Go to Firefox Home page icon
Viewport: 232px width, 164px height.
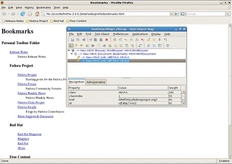click(37, 14)
